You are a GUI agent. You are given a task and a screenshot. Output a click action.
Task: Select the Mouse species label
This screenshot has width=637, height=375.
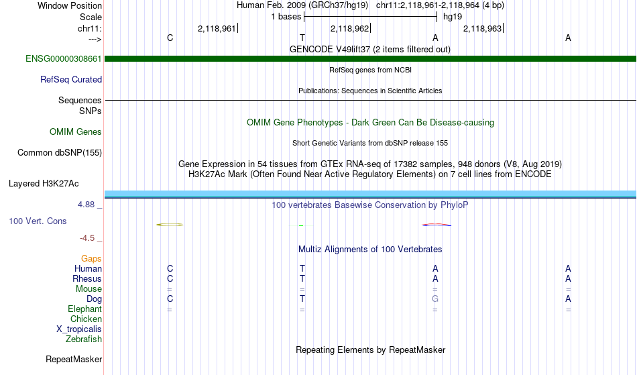[89, 289]
